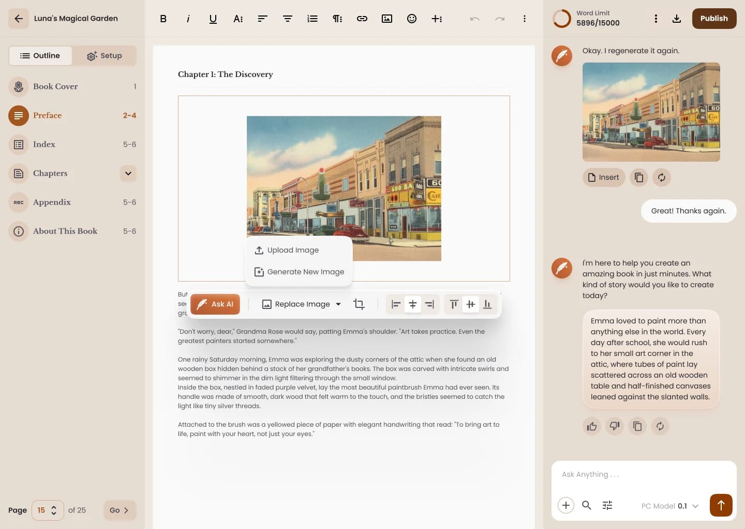This screenshot has width=745, height=529.
Task: Align image to the left
Action: tap(396, 304)
